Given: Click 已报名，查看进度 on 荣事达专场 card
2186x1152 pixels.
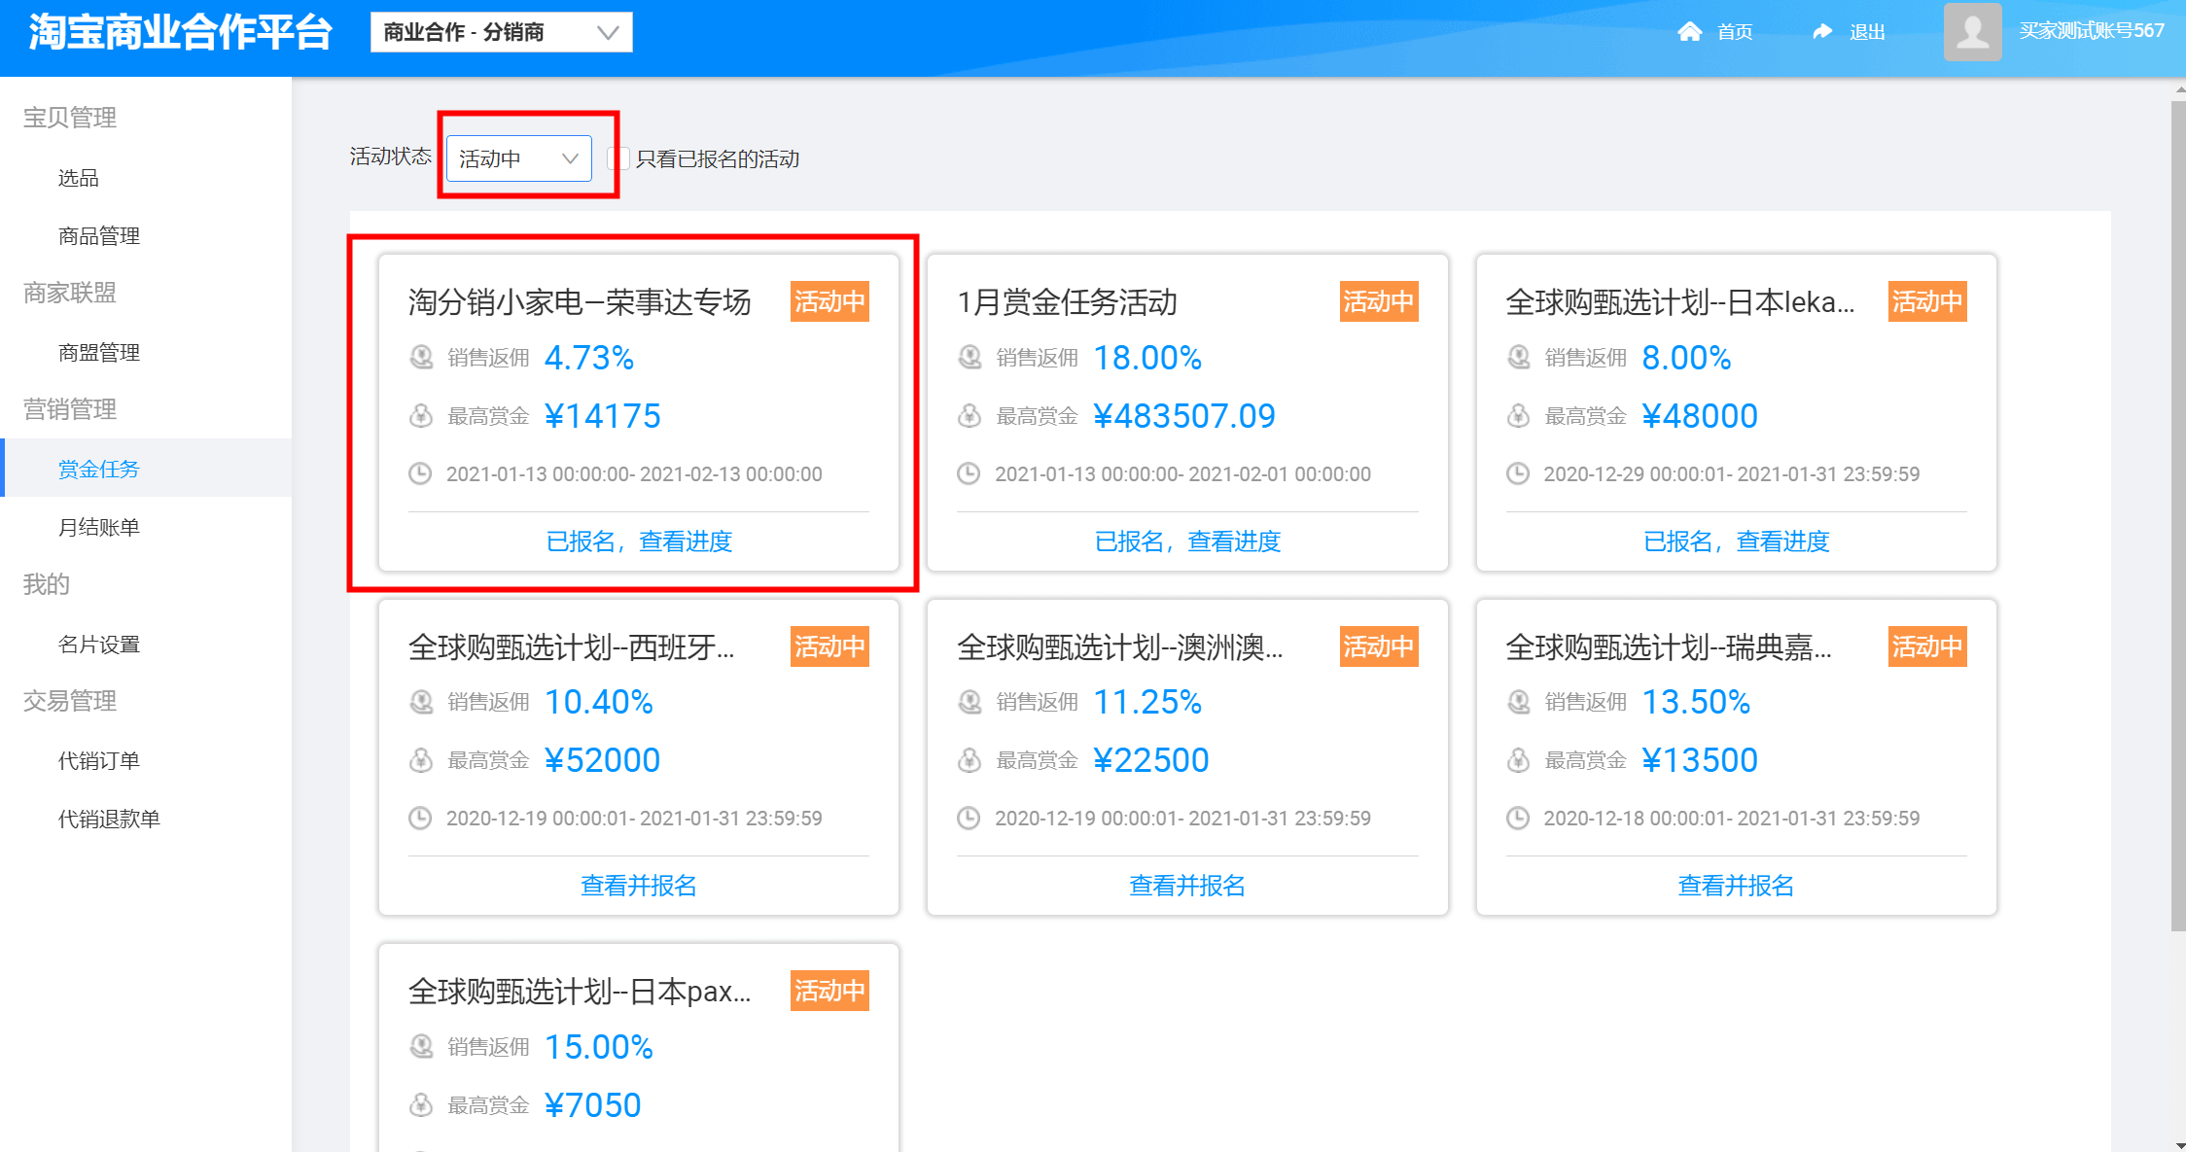Looking at the screenshot, I should pos(639,541).
